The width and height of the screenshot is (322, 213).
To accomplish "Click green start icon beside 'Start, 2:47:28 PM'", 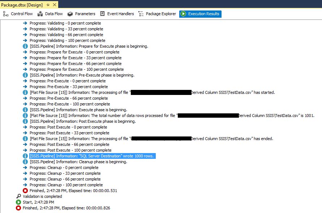I will pyautogui.click(x=18, y=202).
